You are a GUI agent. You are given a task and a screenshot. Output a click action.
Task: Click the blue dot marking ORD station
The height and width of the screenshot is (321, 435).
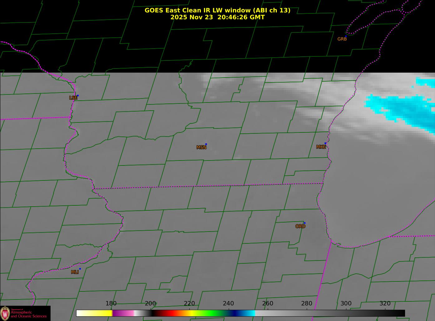pos(304,223)
